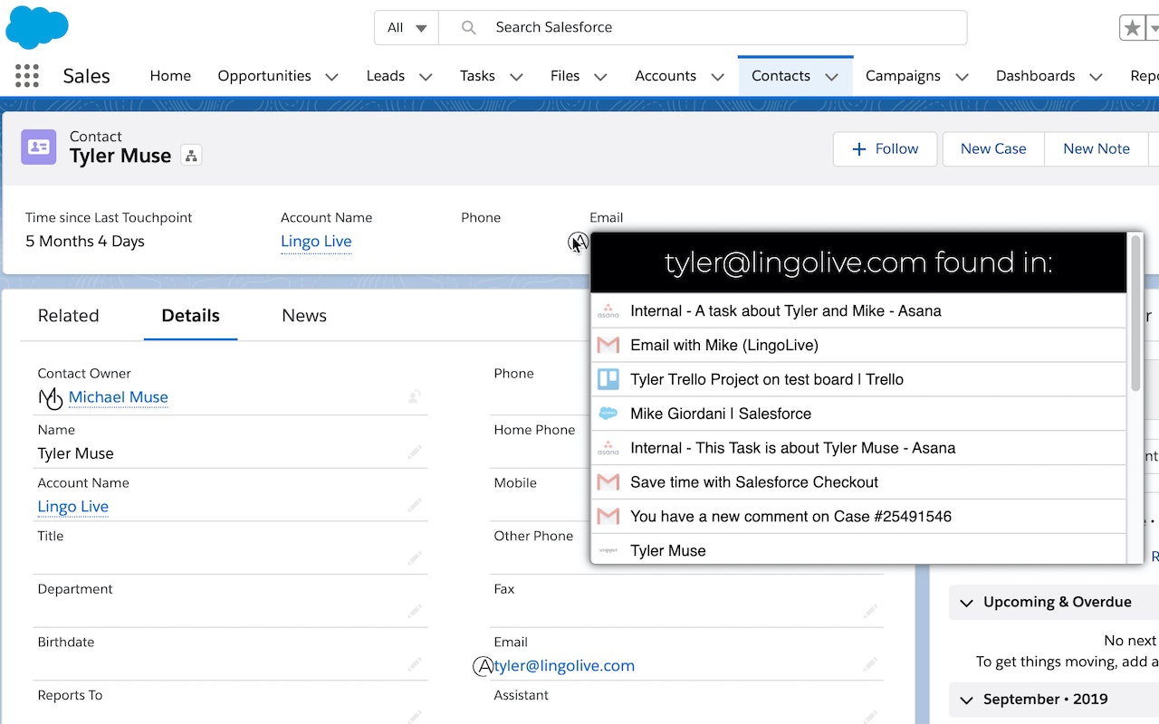Image resolution: width=1159 pixels, height=724 pixels.
Task: Expand the Leads tab chevron
Action: [426, 77]
